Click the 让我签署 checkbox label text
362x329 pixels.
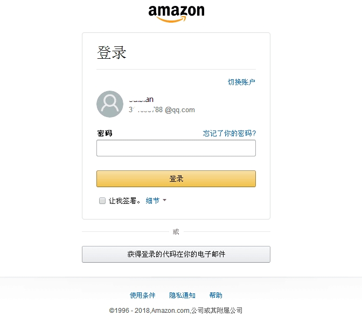click(124, 201)
